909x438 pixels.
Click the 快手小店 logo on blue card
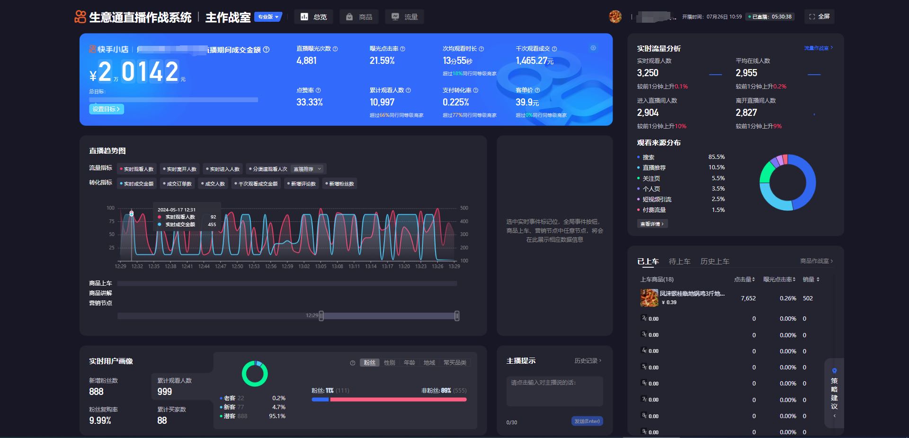coord(108,49)
